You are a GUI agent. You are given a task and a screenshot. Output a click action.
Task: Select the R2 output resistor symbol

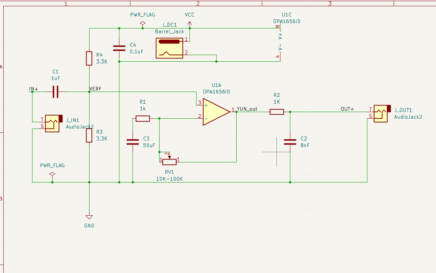276,112
